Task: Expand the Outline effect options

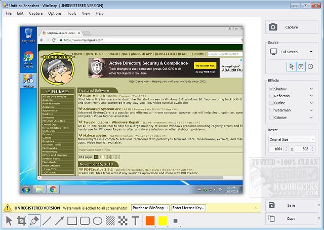Action: tap(311, 103)
